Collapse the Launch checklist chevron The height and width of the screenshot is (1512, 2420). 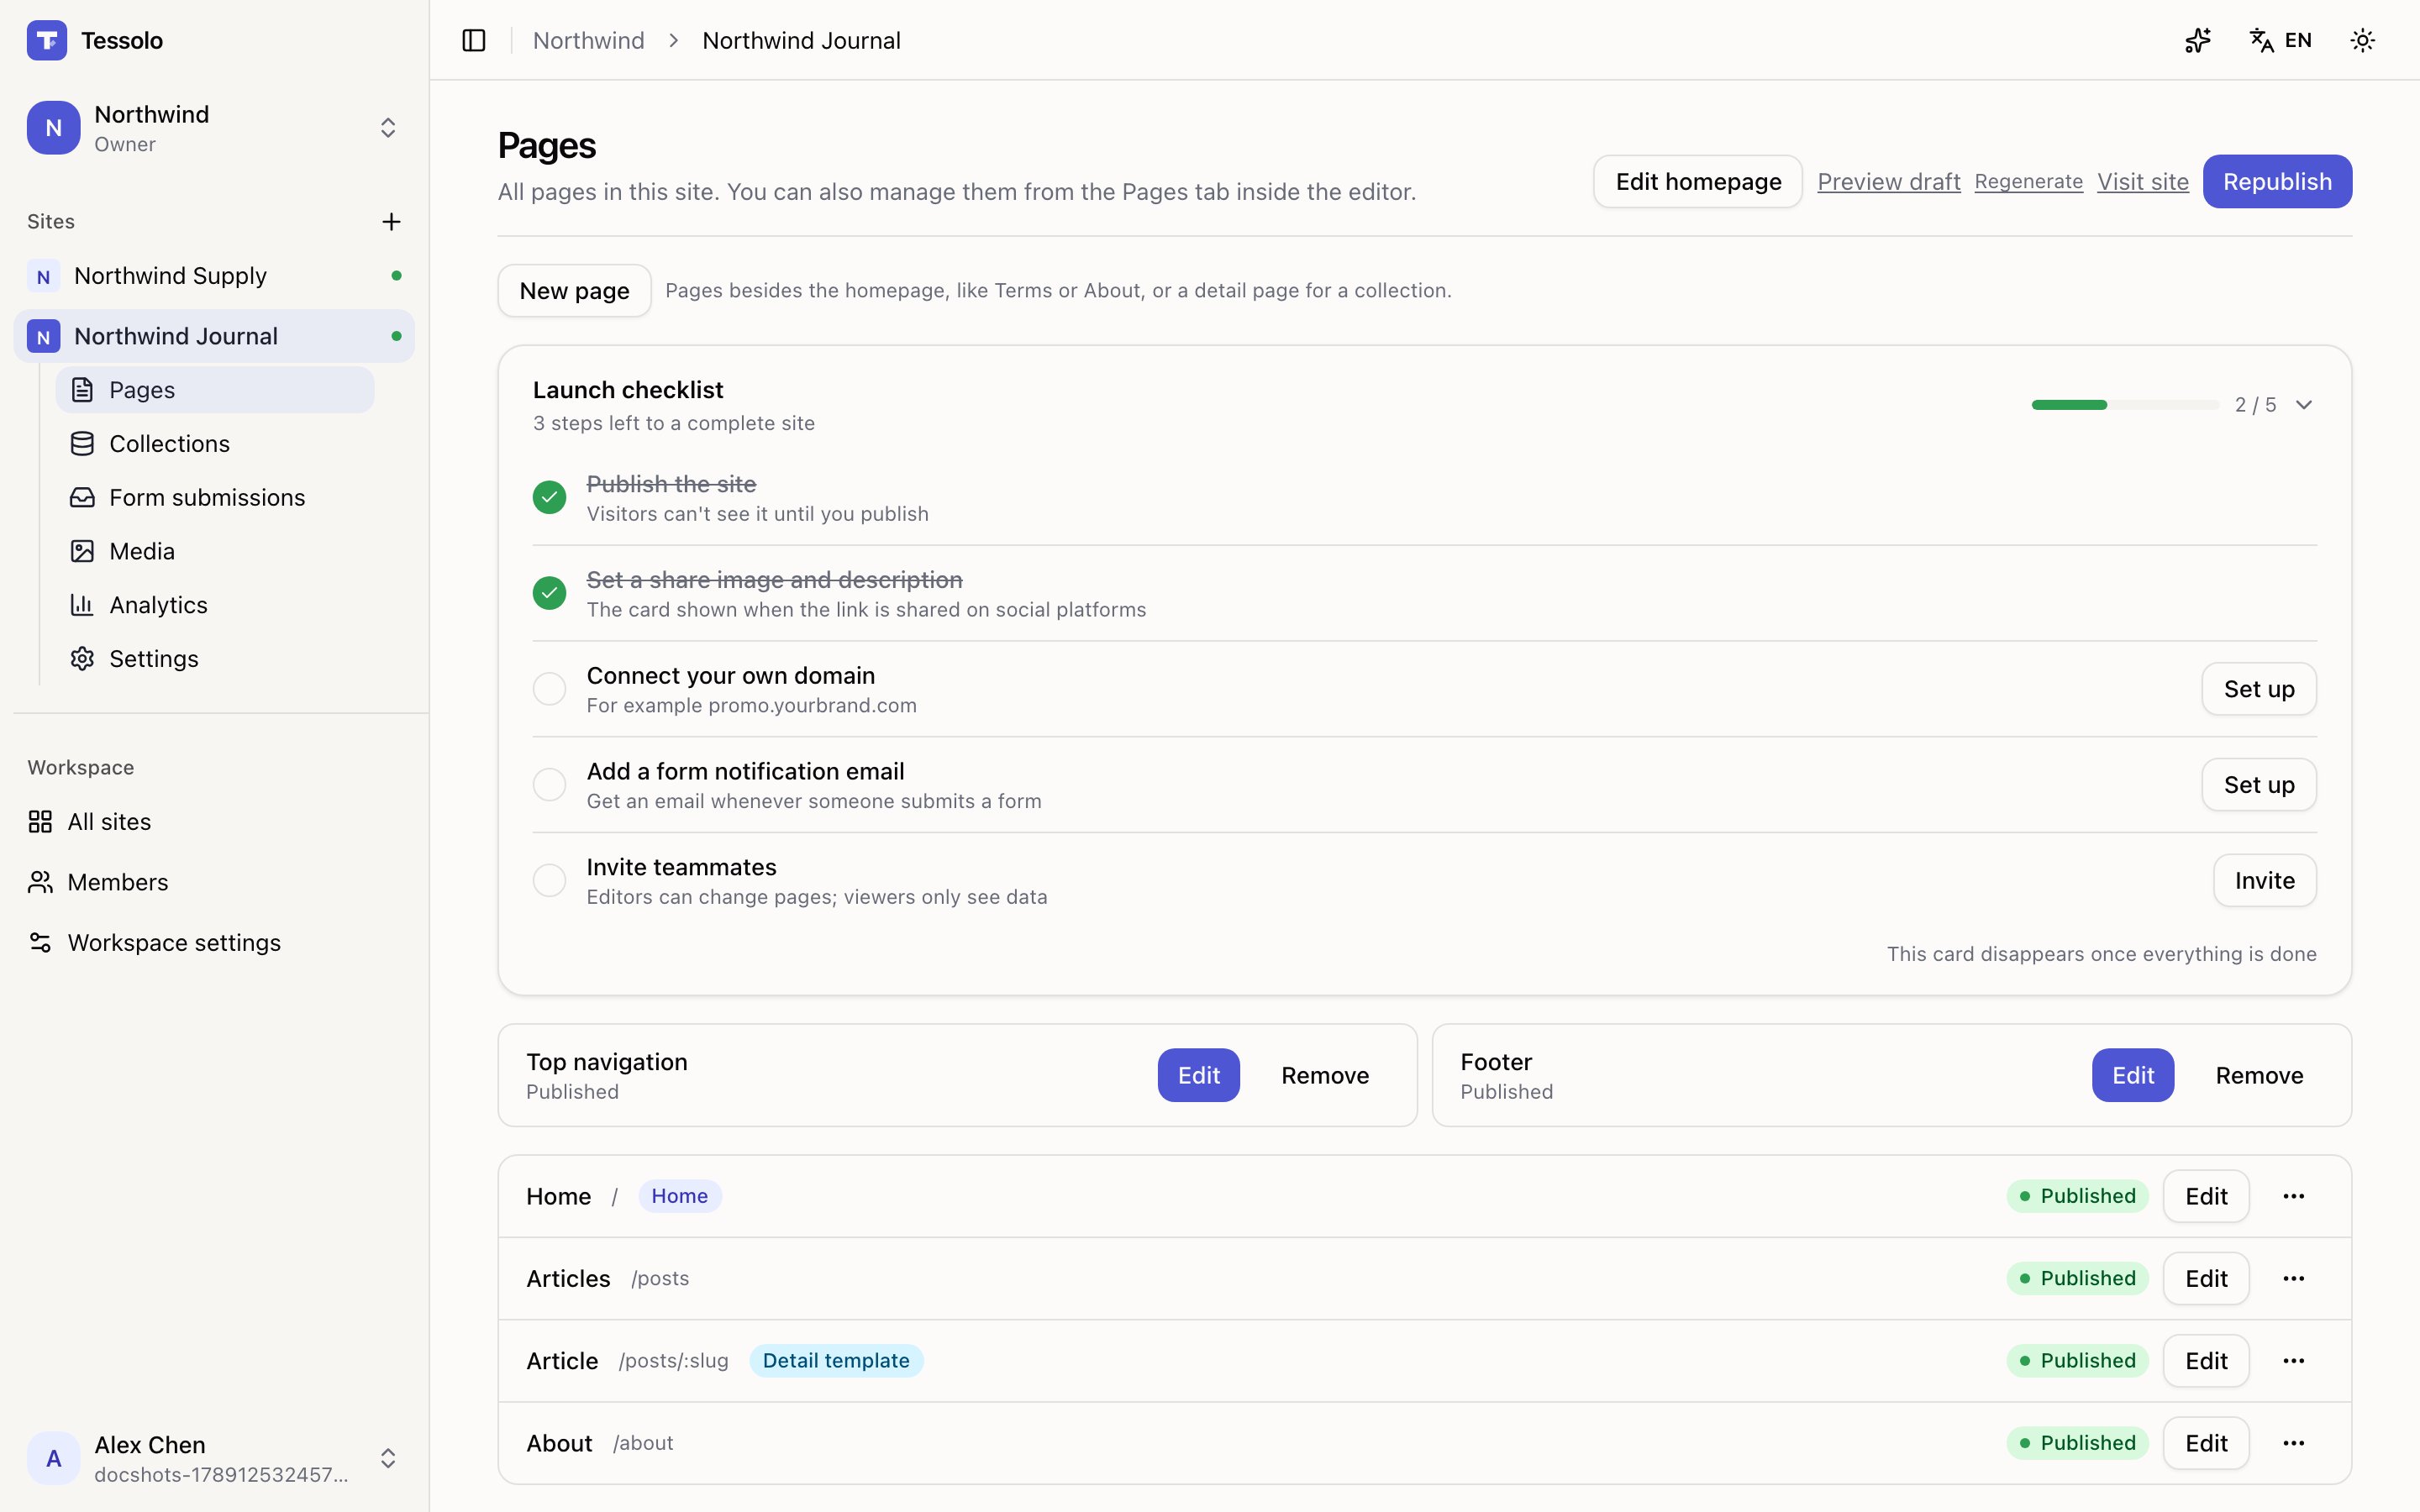[2304, 405]
